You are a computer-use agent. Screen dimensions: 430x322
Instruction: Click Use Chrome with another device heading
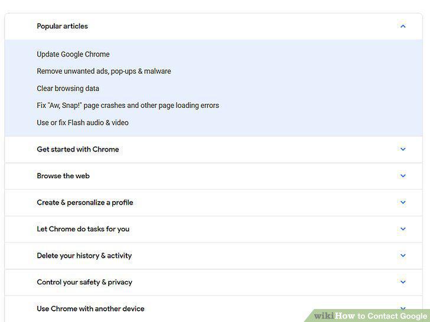[x=90, y=309]
